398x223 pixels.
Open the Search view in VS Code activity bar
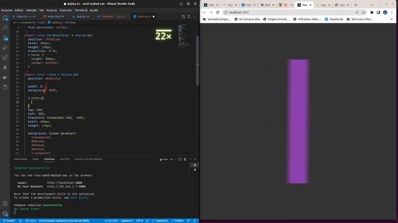(5, 27)
